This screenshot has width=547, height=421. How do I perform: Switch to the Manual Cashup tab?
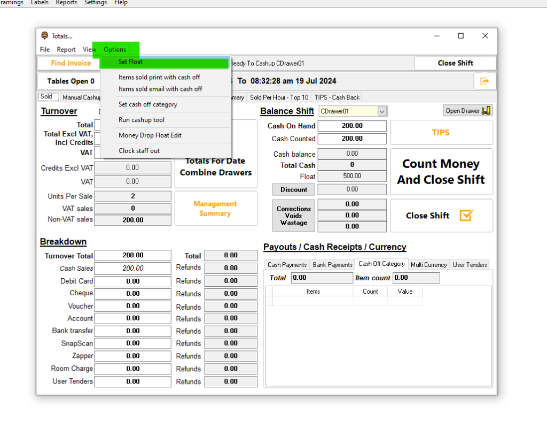click(81, 97)
